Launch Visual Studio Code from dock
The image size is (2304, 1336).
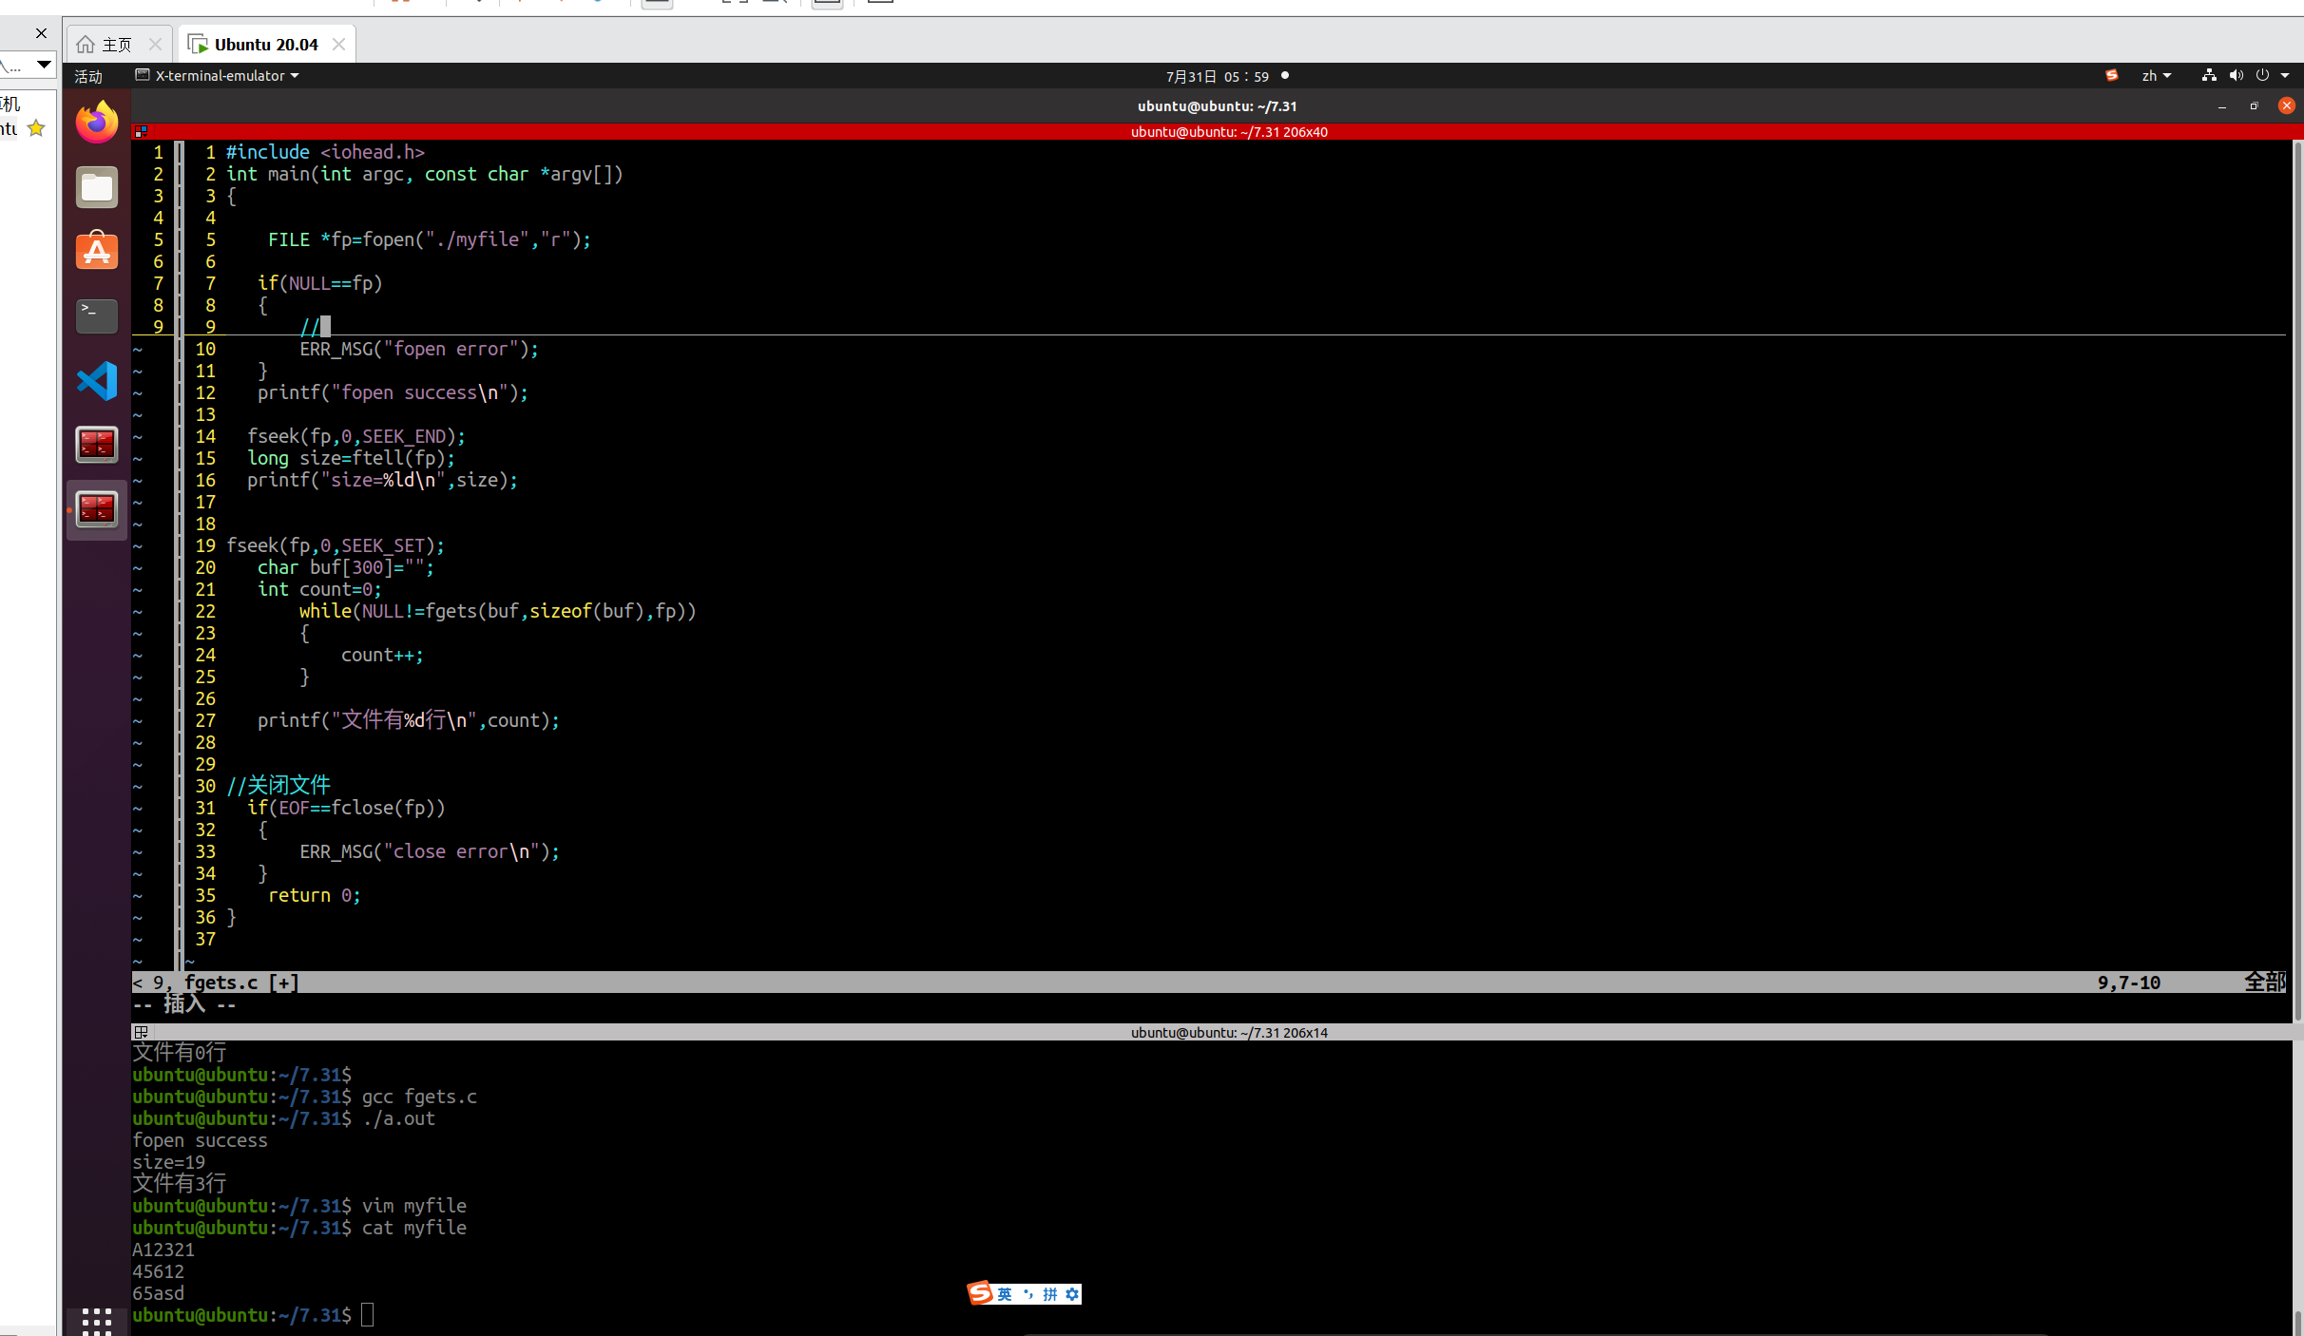pyautogui.click(x=97, y=380)
